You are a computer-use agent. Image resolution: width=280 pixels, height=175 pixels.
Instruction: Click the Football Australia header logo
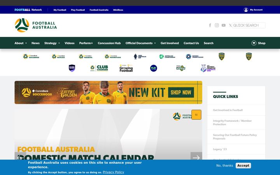click(x=36, y=25)
